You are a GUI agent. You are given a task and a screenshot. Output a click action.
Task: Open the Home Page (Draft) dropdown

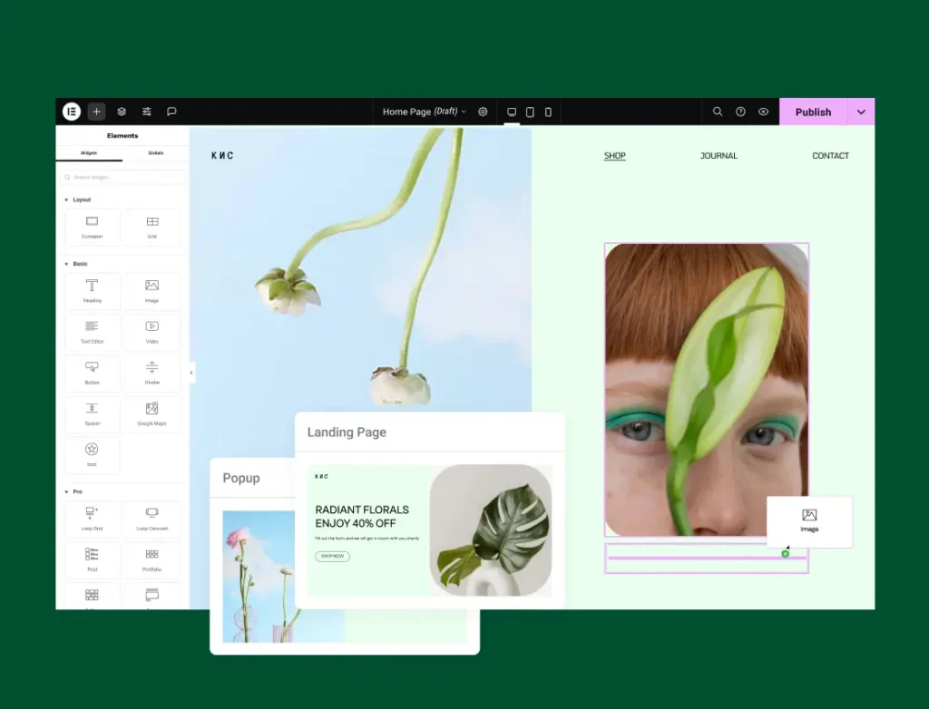424,112
